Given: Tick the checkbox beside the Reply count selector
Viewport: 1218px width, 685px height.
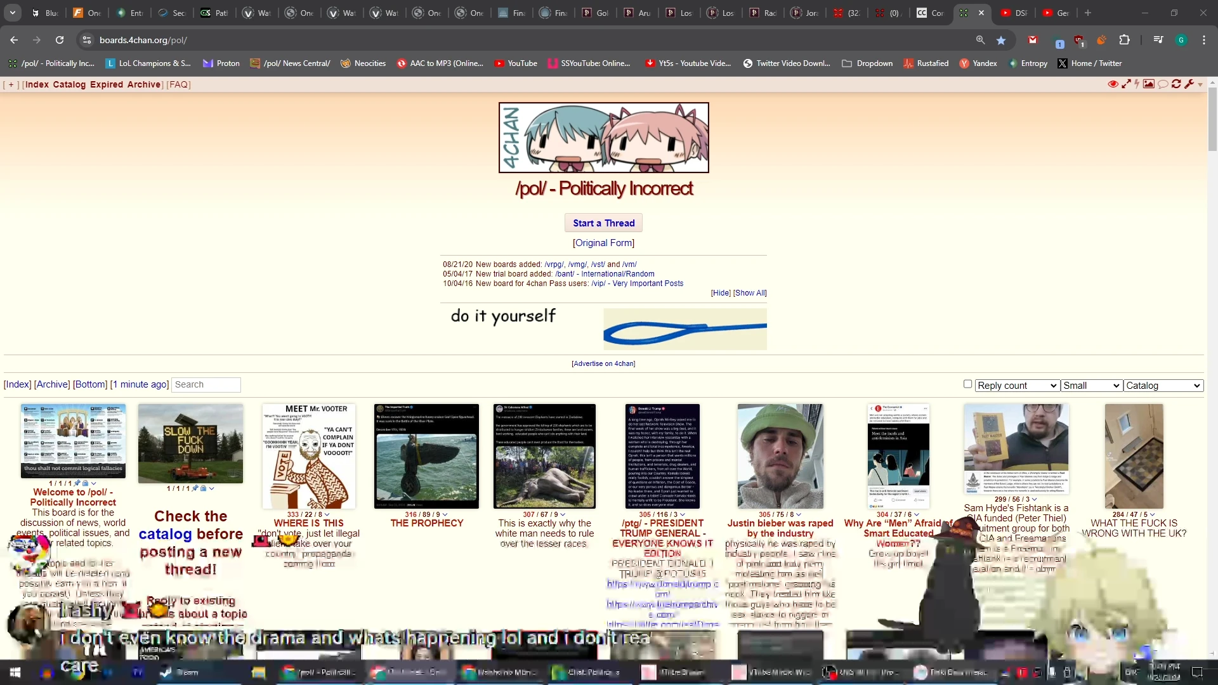Looking at the screenshot, I should (967, 384).
